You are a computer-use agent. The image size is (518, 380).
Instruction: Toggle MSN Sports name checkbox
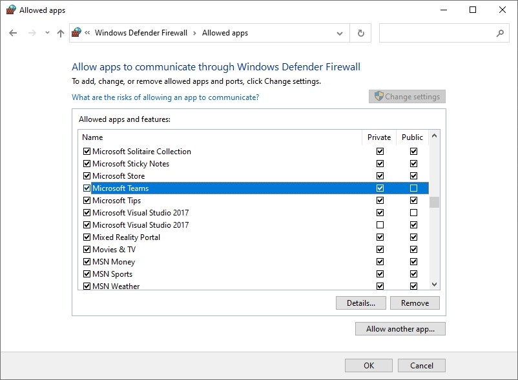tap(87, 274)
